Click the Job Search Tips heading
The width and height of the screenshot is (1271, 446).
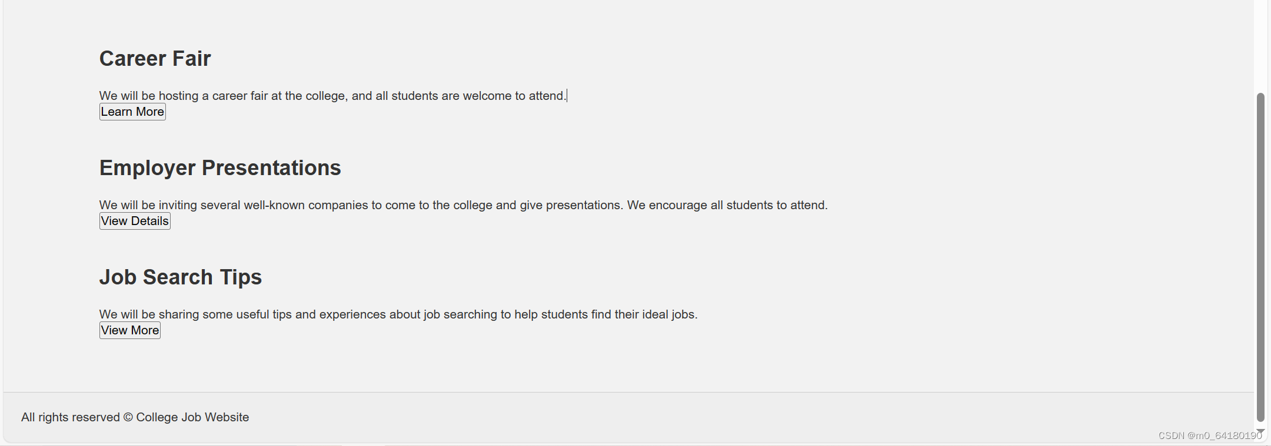[x=181, y=277]
